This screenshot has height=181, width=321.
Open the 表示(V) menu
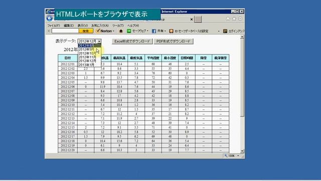pos(82,26)
